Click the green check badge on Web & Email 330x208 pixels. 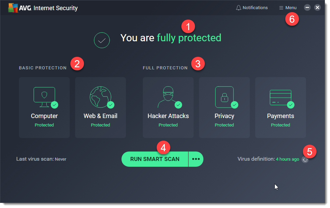[x=111, y=105]
